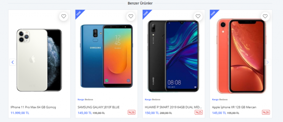The width and height of the screenshot is (283, 122).
Task: Add Huawei P Smart 2019 to favorites
Action: pyautogui.click(x=198, y=16)
